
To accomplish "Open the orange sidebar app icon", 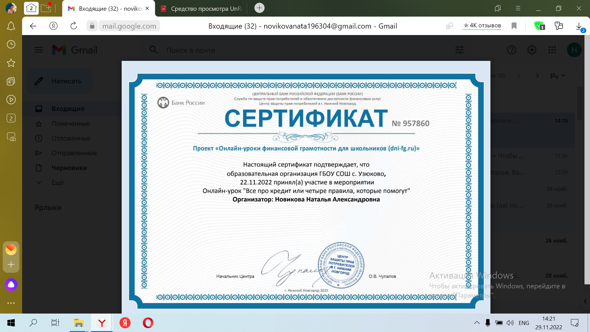I will (11, 249).
